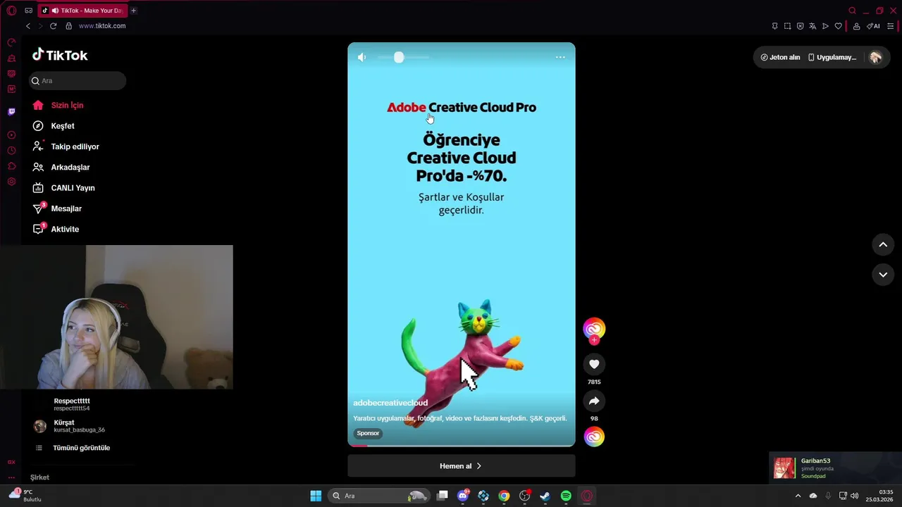902x507 pixels.
Task: Click the Uygulamay… get app button
Action: 832,57
